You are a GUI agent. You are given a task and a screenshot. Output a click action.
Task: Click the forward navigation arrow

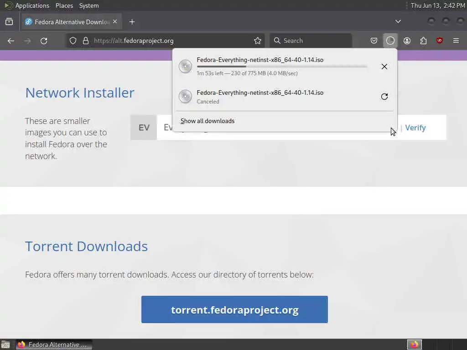pos(27,41)
